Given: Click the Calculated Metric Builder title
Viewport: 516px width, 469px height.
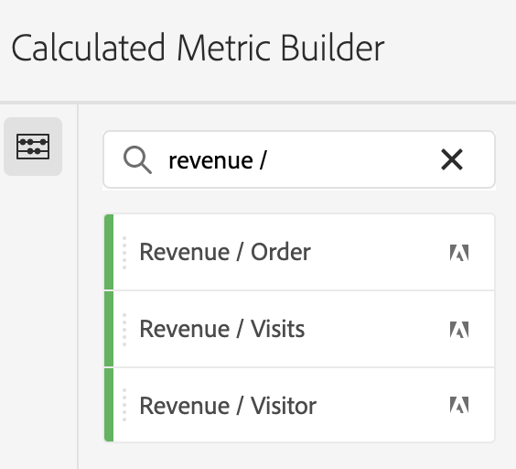Looking at the screenshot, I should [x=198, y=48].
